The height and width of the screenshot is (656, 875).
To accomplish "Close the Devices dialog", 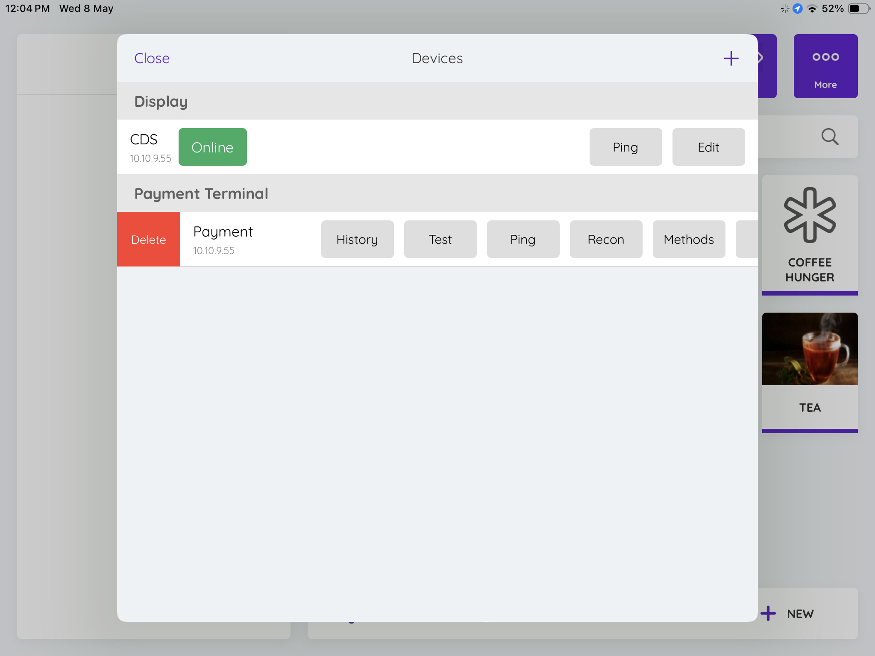I will pos(152,59).
